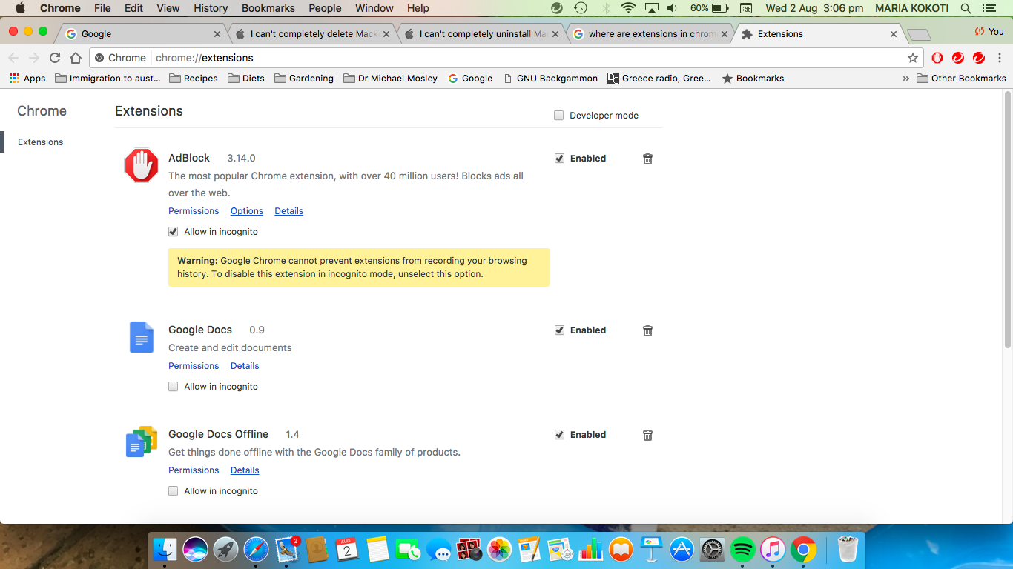
Task: Open the Apps shortcut in the bookmarks bar
Action: click(x=27, y=78)
